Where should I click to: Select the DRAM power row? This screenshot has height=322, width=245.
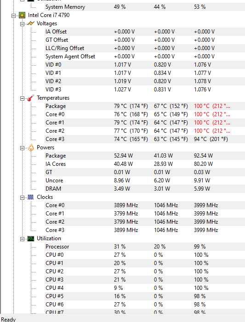tap(145, 189)
